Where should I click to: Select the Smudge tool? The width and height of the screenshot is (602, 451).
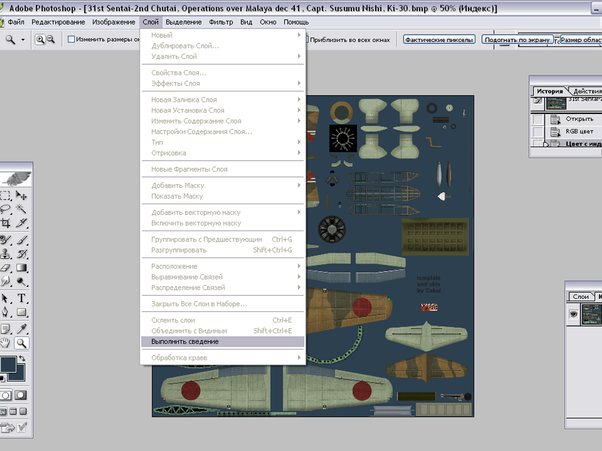tap(5, 281)
